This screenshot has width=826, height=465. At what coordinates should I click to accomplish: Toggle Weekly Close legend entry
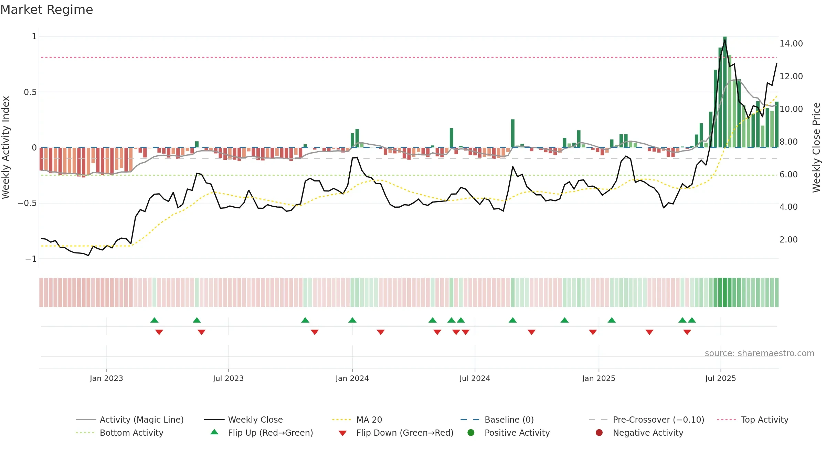(243, 420)
